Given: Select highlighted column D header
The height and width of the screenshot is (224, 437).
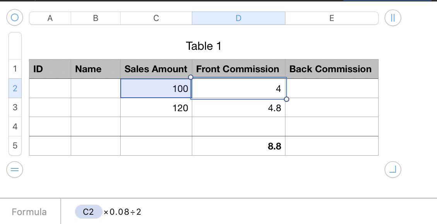Looking at the screenshot, I should tap(238, 18).
